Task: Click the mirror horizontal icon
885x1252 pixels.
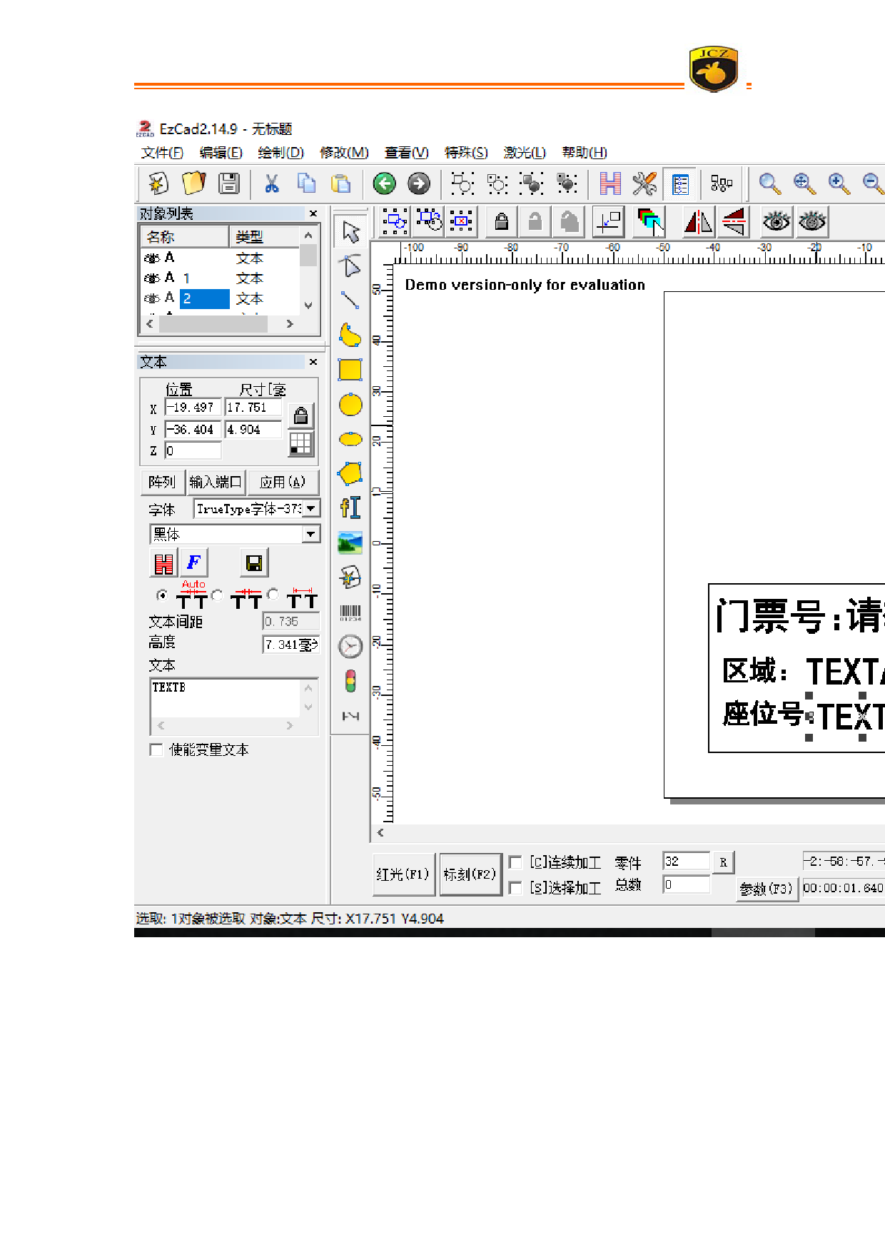Action: [698, 222]
